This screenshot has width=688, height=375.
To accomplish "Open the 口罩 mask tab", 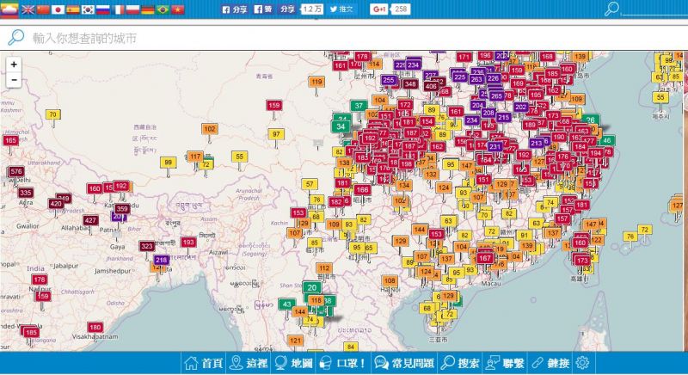I will click(x=342, y=363).
